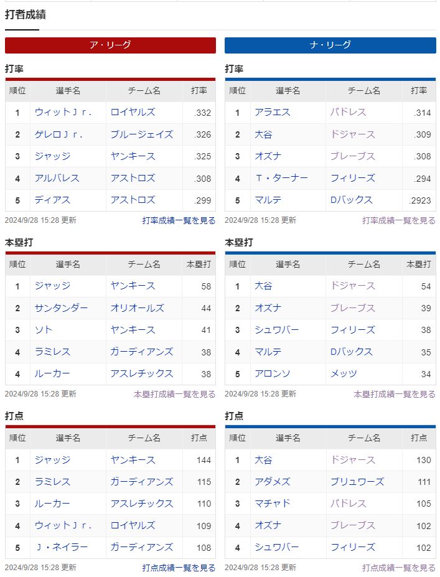Screen dimensions: 440x577
Task: Open マチャド player link
Action: [x=272, y=503]
